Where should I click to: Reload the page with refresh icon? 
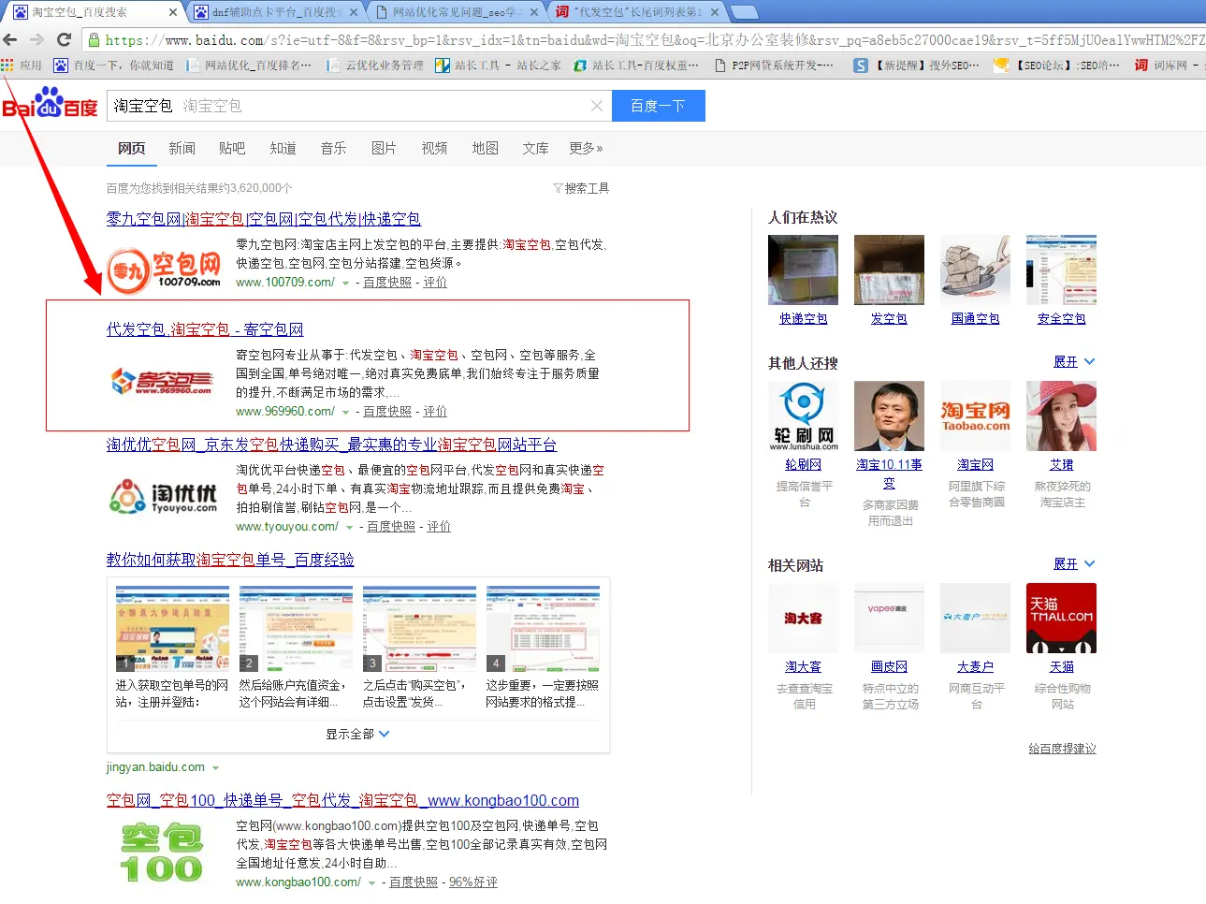64,39
